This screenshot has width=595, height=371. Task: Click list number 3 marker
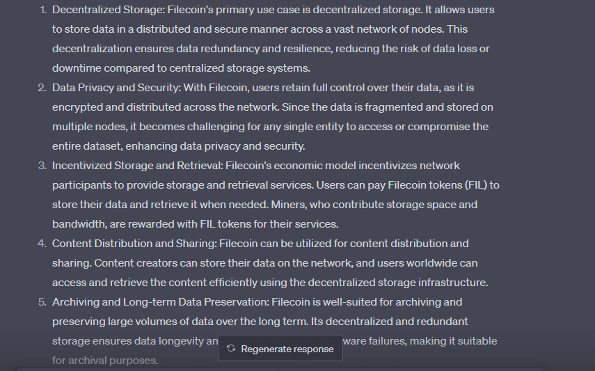[x=42, y=166]
